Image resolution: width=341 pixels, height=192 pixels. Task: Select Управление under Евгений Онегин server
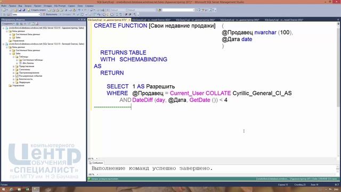[18, 85]
